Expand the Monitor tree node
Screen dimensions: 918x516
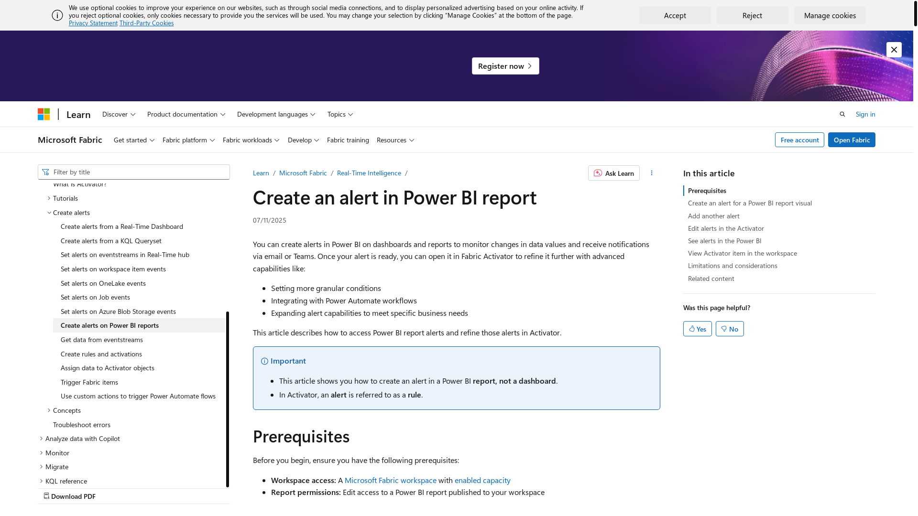coord(41,453)
